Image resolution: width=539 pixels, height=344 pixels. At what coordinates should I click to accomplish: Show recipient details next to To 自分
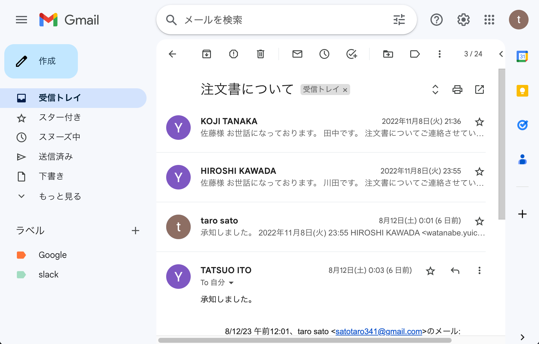(231, 283)
